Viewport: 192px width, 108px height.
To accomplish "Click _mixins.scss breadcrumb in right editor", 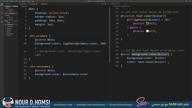I will [x=115, y=6].
